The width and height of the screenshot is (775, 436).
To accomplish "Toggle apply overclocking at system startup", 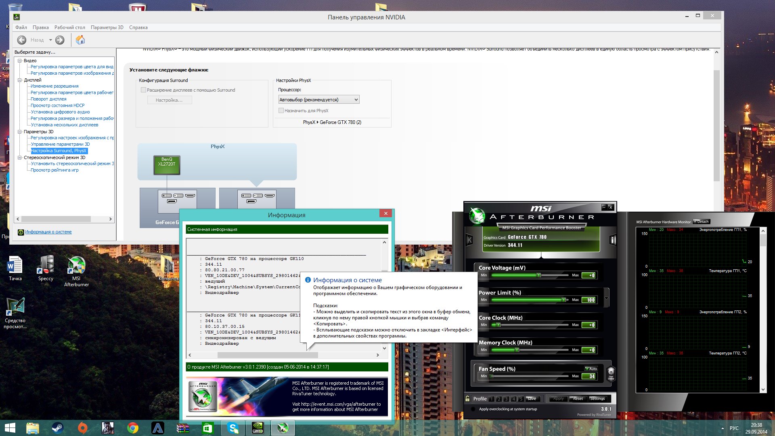I will pos(473,409).
